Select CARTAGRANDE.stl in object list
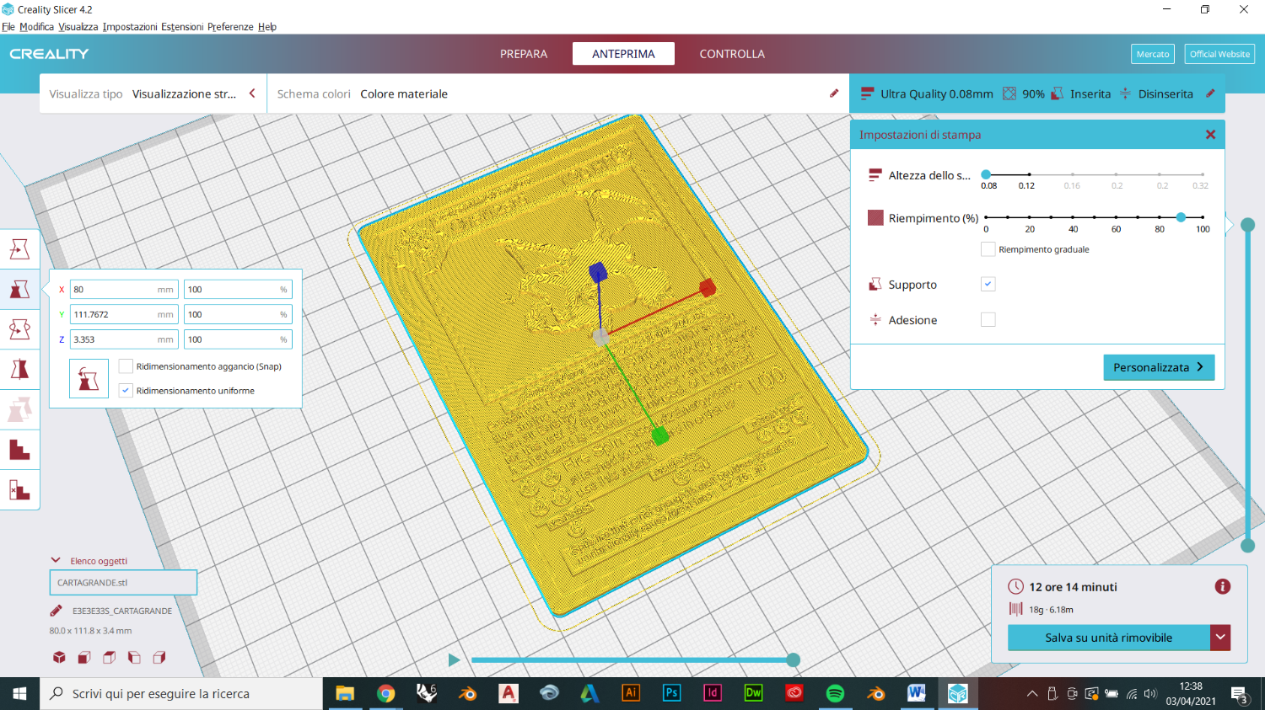Screen dimensions: 1265x710 click(123, 582)
